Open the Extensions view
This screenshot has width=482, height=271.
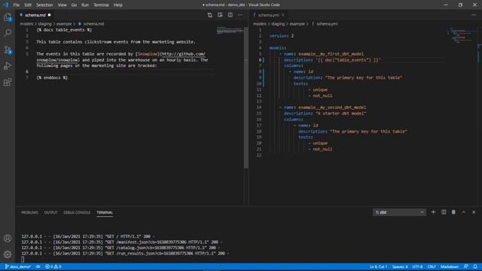tap(8, 82)
